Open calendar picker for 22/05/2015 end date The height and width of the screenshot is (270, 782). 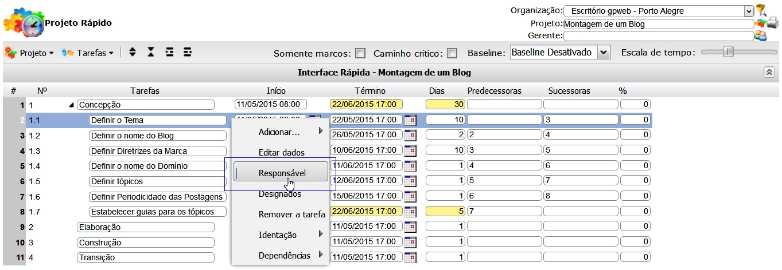click(x=410, y=120)
